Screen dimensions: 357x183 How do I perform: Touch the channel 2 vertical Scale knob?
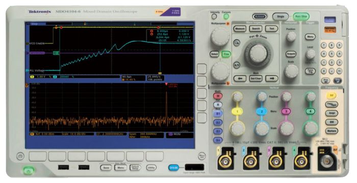coord(262,128)
